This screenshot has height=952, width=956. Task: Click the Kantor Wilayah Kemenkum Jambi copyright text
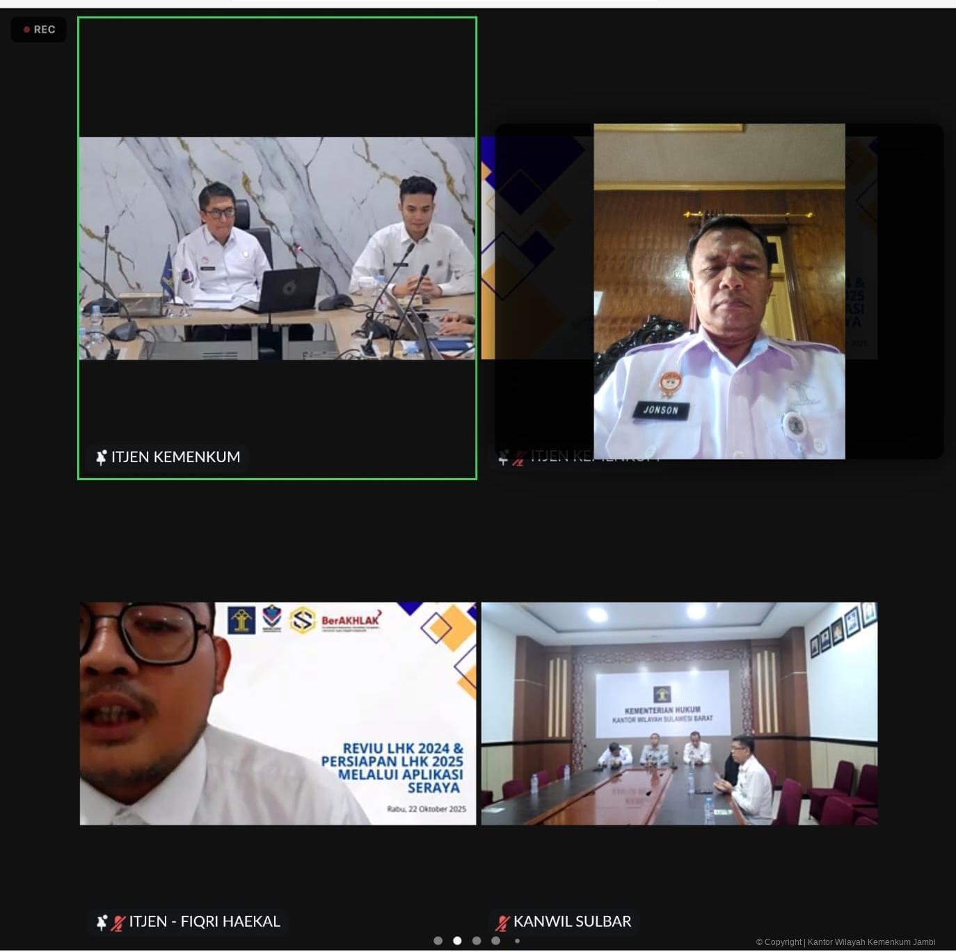845,942
